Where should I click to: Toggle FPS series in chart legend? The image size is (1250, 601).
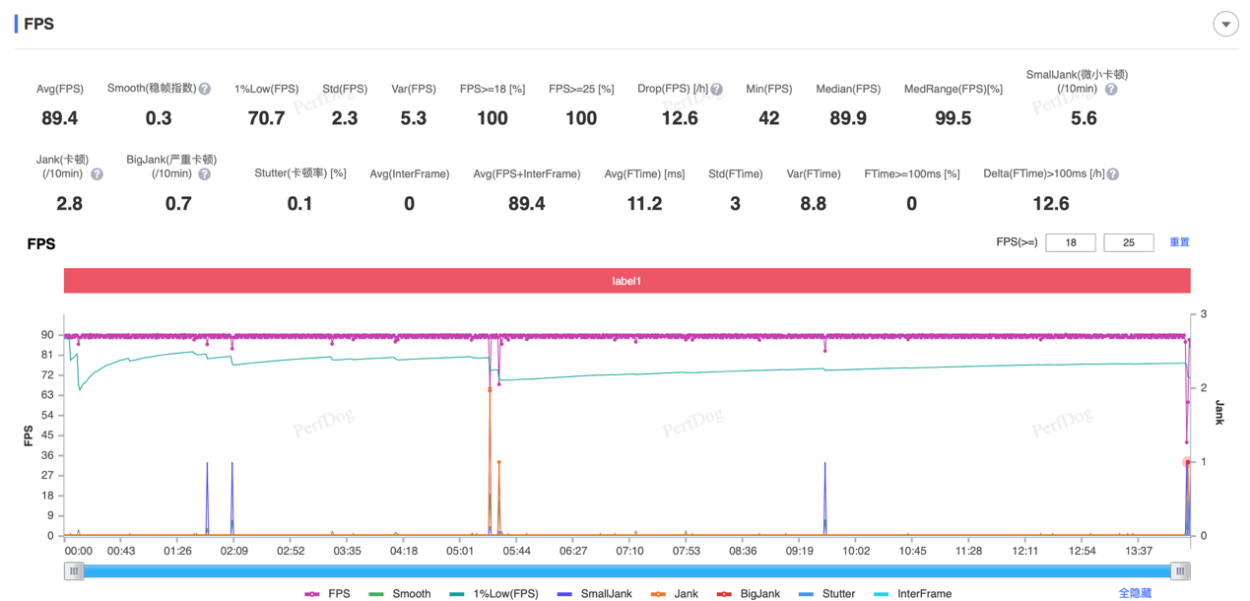328,594
